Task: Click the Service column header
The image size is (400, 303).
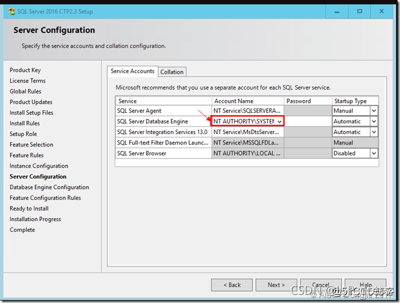Action: pyautogui.click(x=163, y=101)
